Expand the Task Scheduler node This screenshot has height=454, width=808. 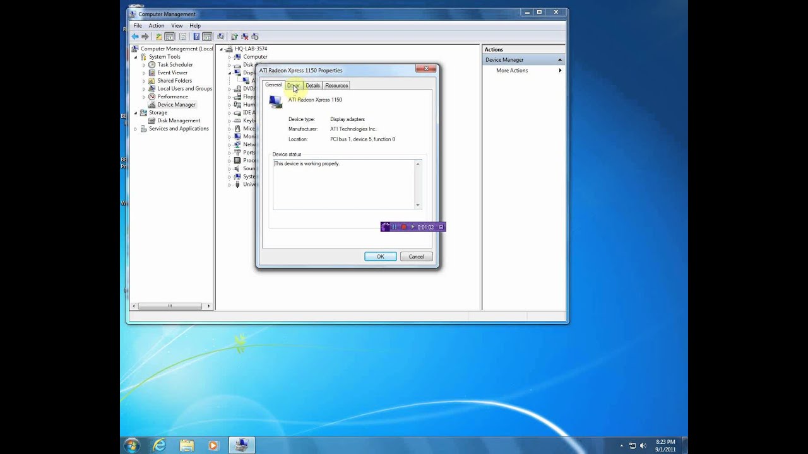[144, 65]
